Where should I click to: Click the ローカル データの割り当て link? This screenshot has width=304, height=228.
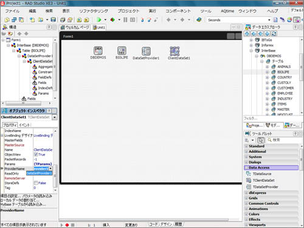coord(20,200)
